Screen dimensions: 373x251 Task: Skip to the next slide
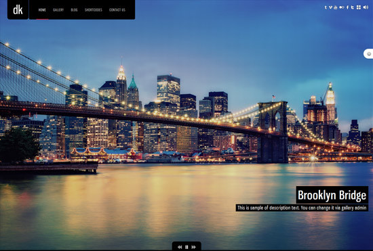(194, 247)
